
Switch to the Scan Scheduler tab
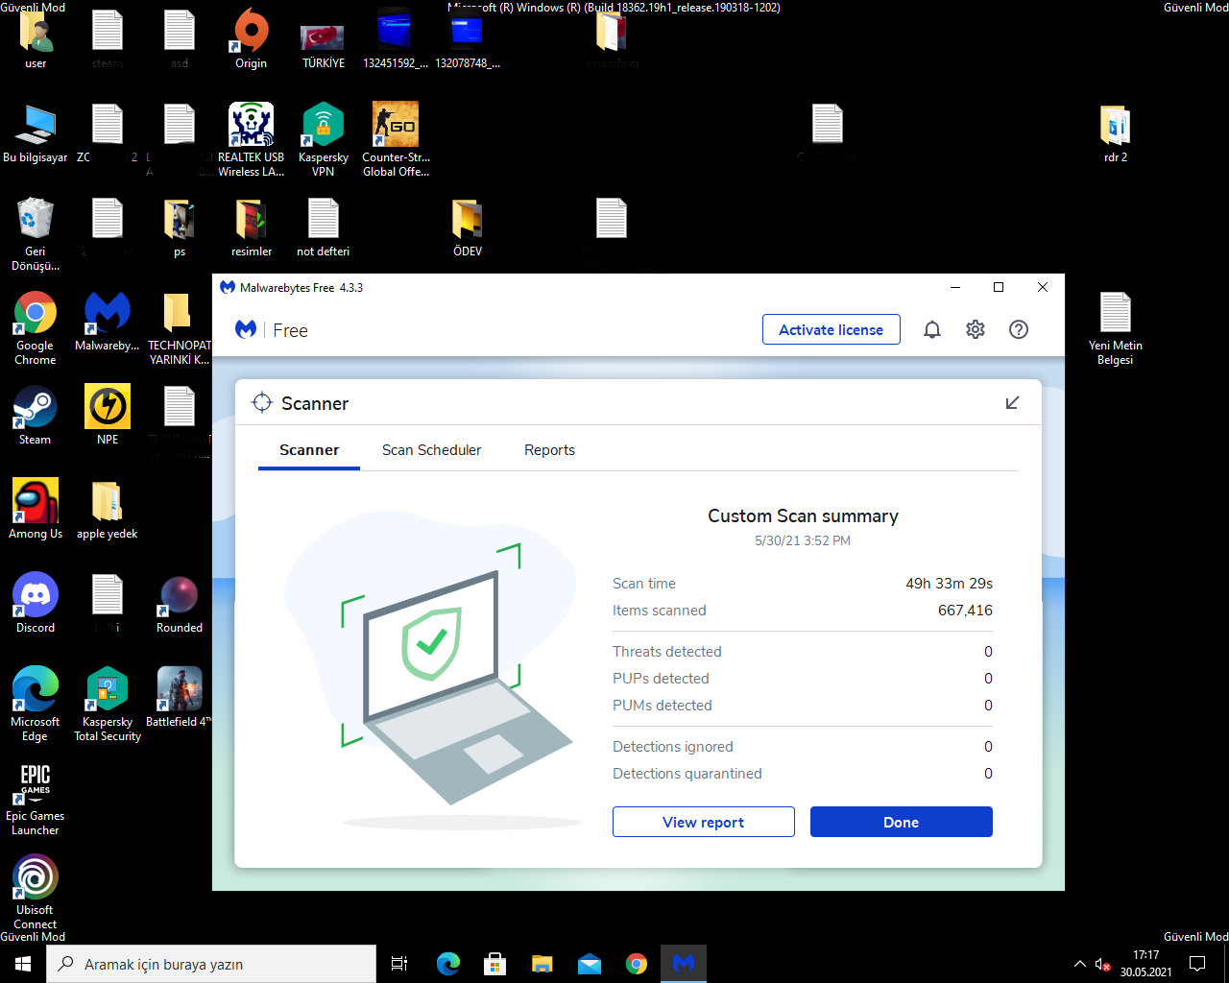(431, 450)
